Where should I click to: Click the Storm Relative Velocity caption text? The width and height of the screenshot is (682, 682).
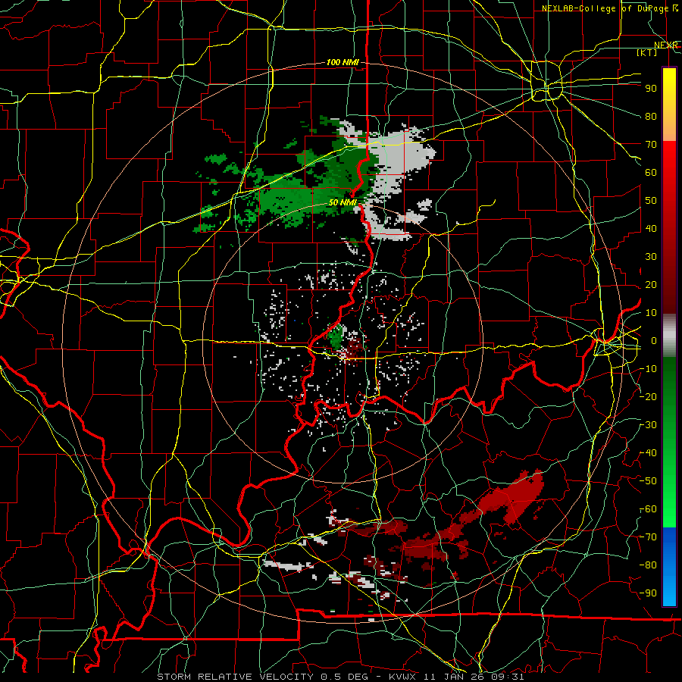340,677
